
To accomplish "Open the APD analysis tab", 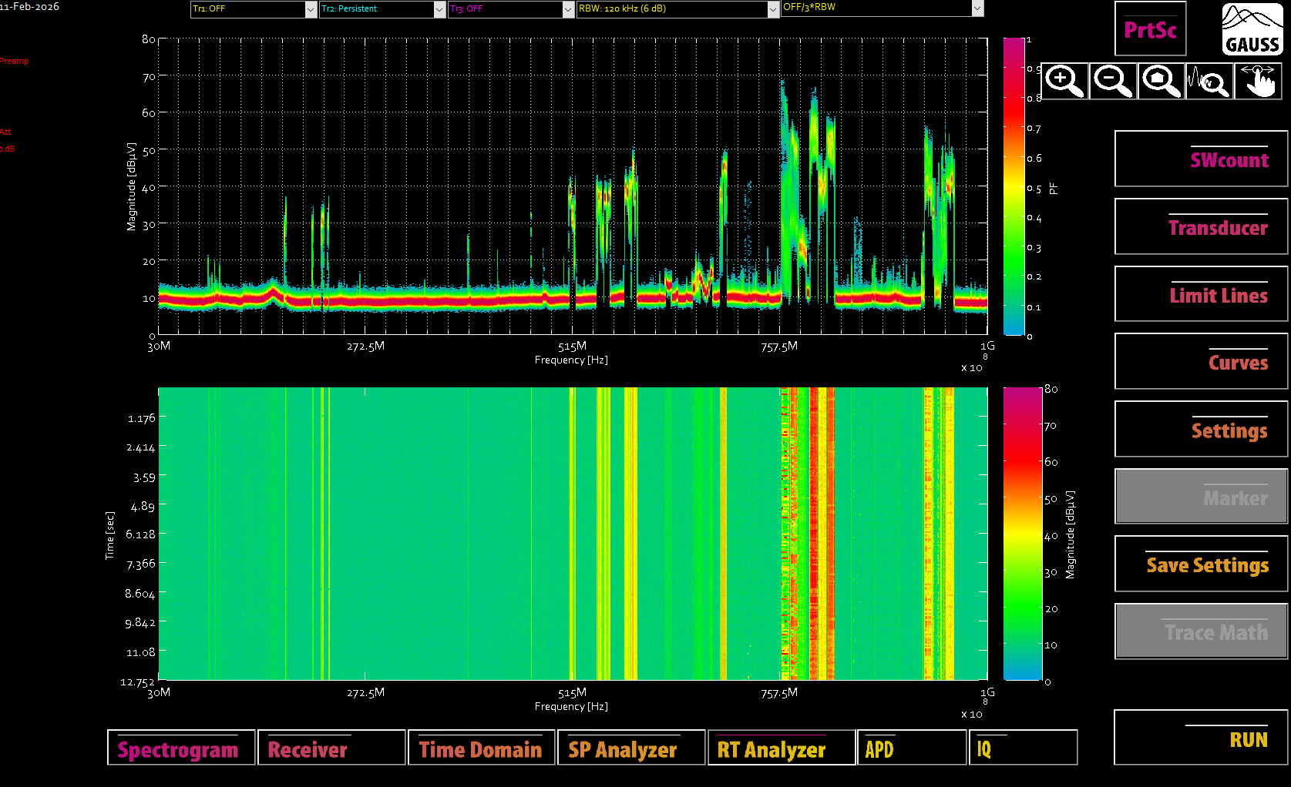I will [x=912, y=748].
